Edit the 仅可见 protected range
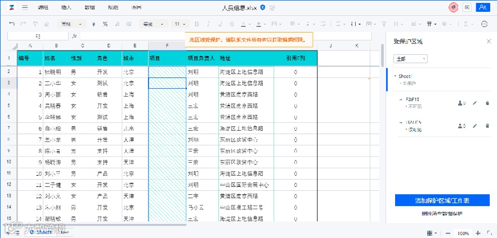Viewport: 497px width, 238px height. click(474, 126)
